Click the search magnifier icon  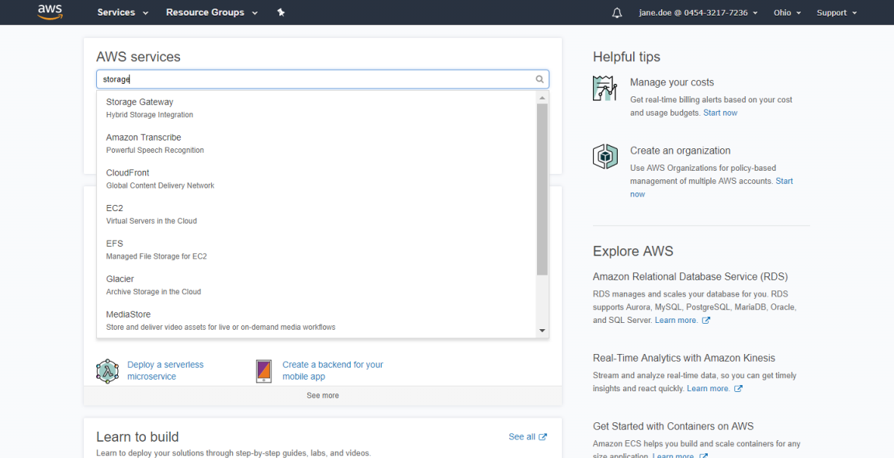[x=539, y=79]
